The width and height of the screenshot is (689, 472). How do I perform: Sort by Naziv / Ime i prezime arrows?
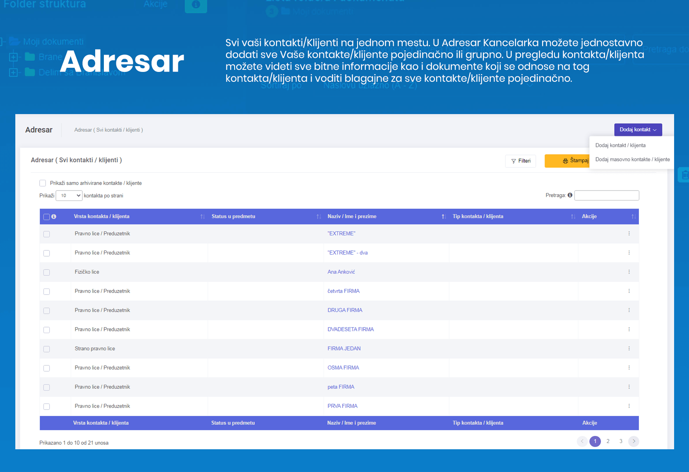click(444, 217)
